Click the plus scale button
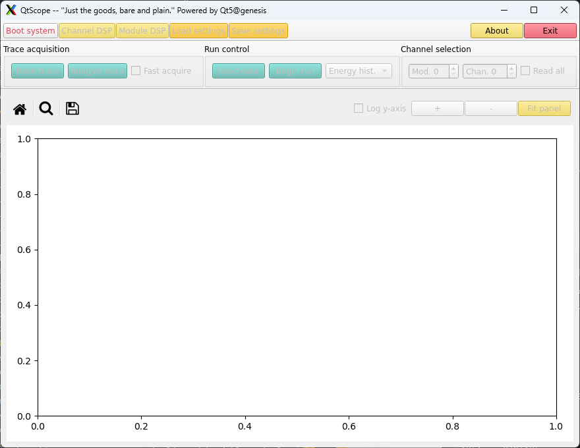This screenshot has width=580, height=448. (438, 109)
